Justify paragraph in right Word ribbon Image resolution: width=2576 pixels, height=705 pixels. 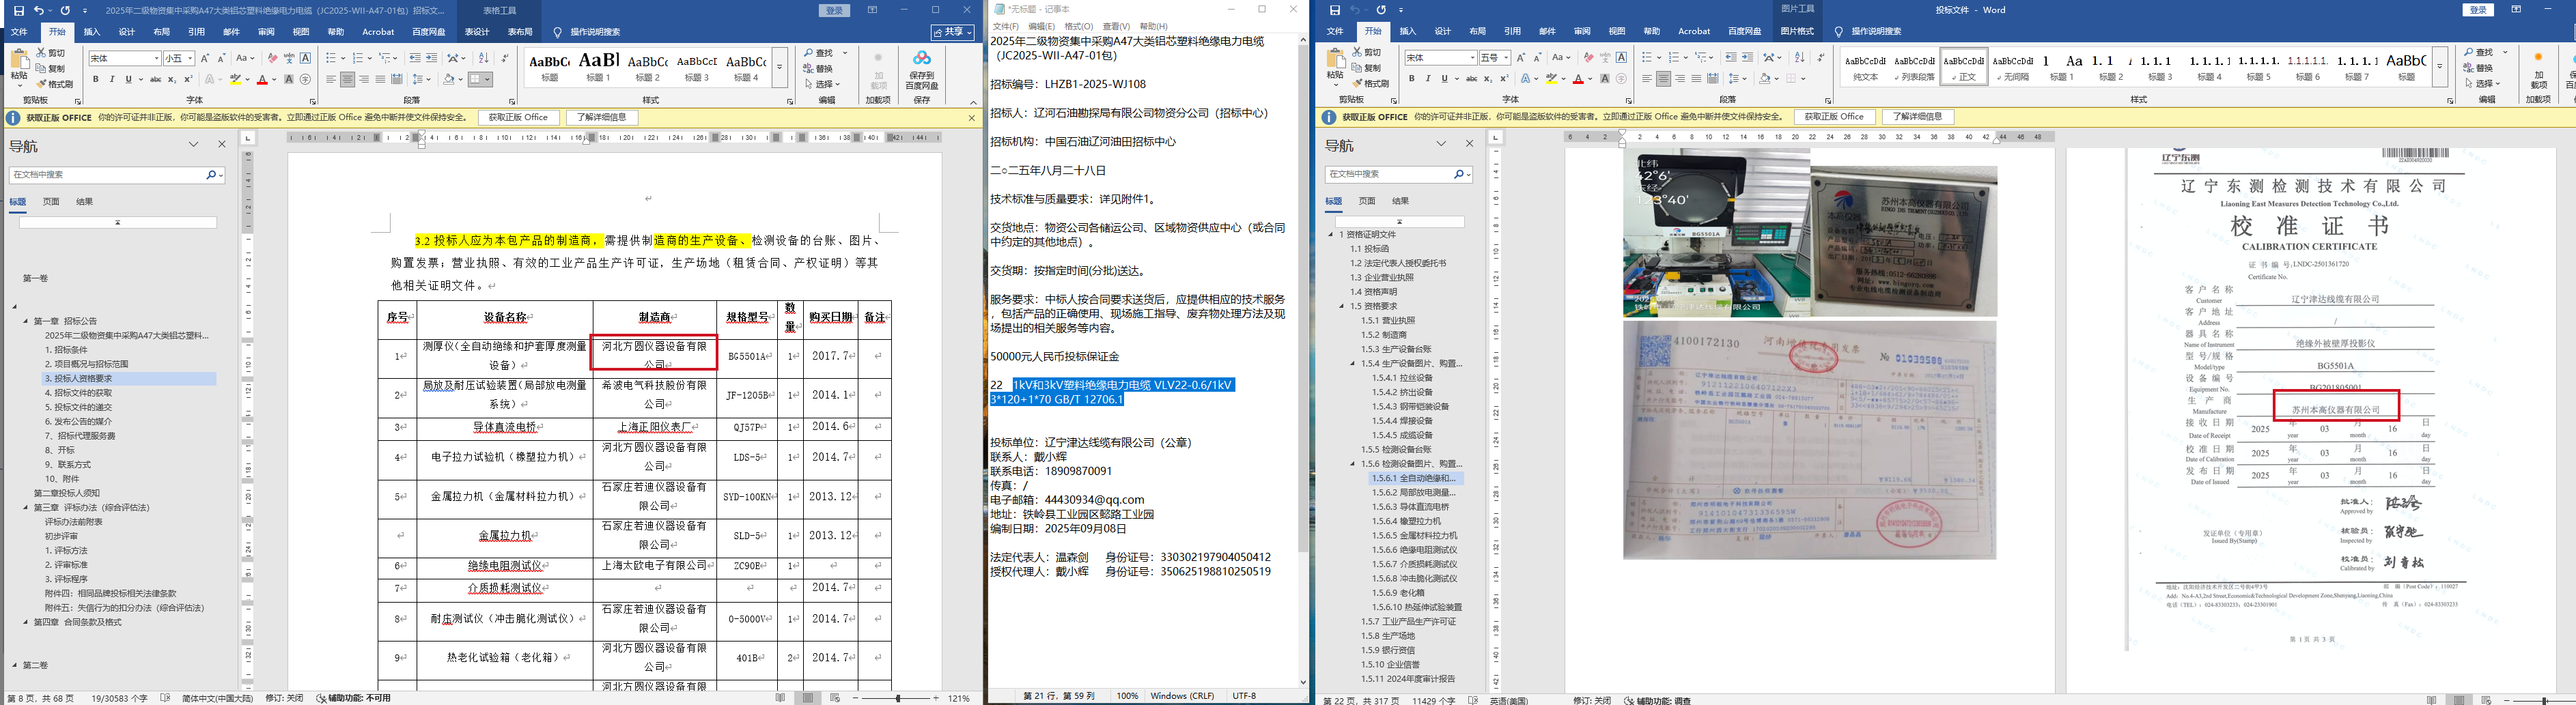coord(1696,79)
